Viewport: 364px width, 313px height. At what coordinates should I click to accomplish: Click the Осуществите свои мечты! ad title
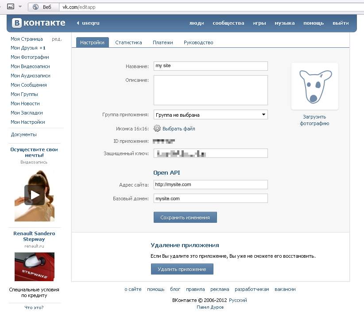click(34, 152)
